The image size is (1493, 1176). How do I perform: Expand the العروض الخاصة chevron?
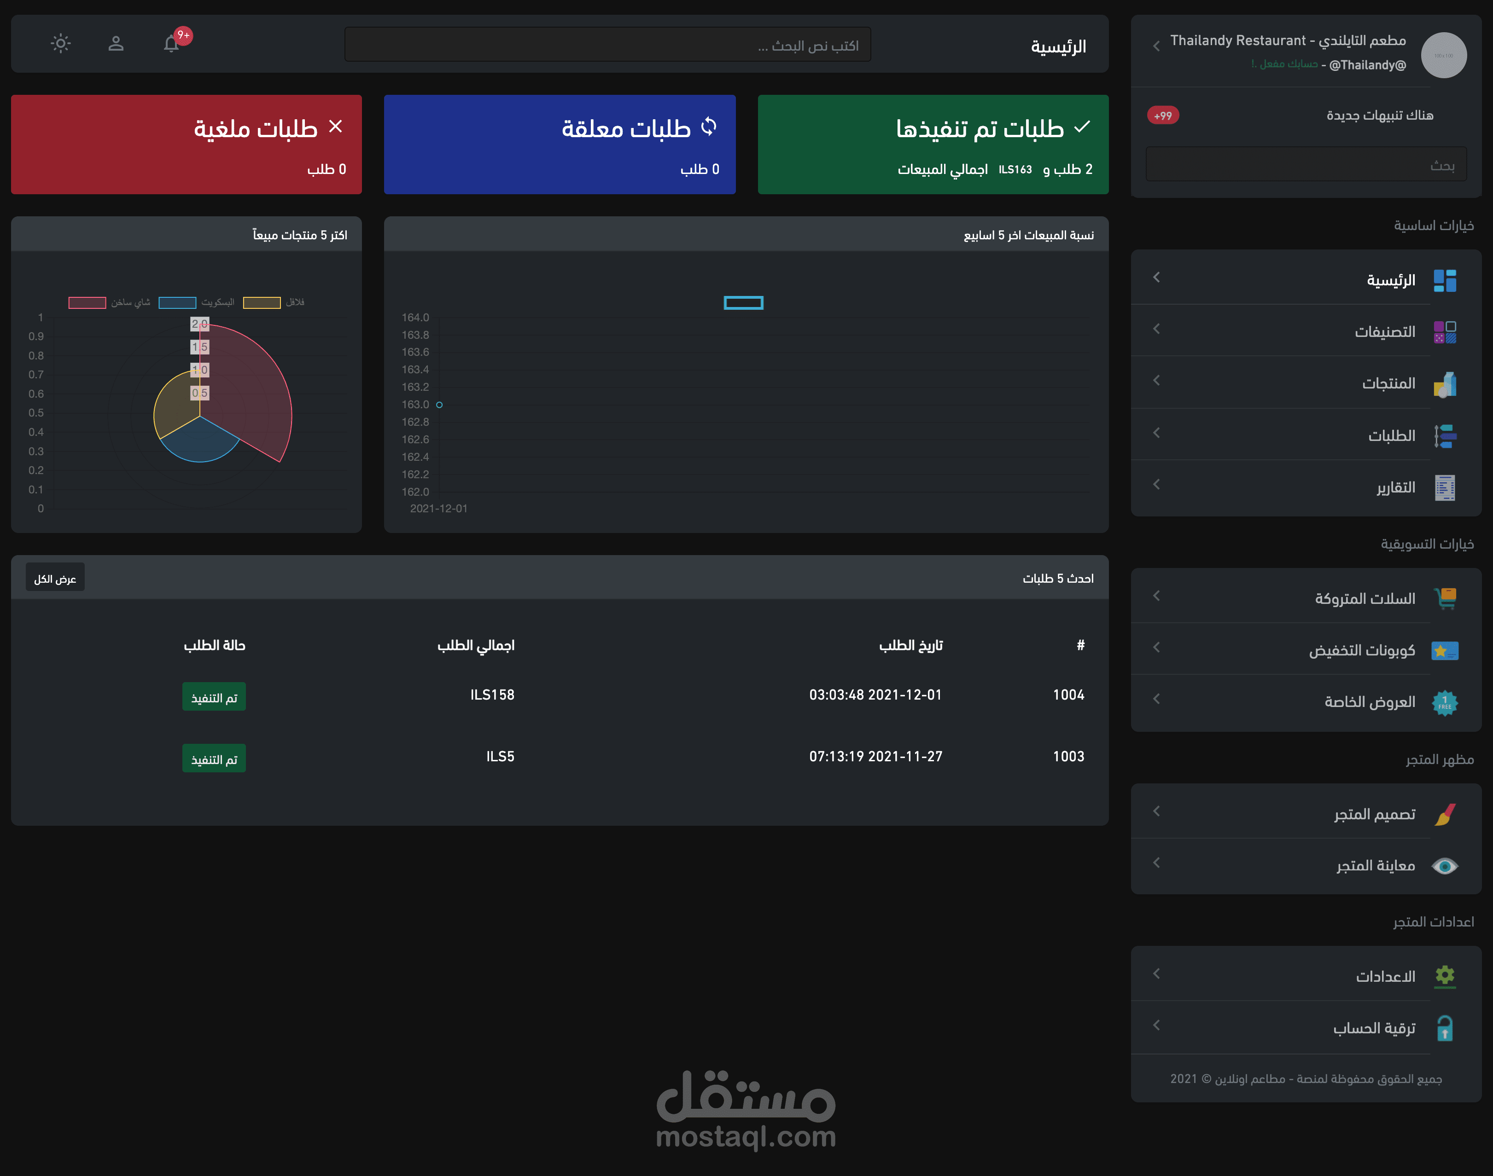click(1156, 699)
